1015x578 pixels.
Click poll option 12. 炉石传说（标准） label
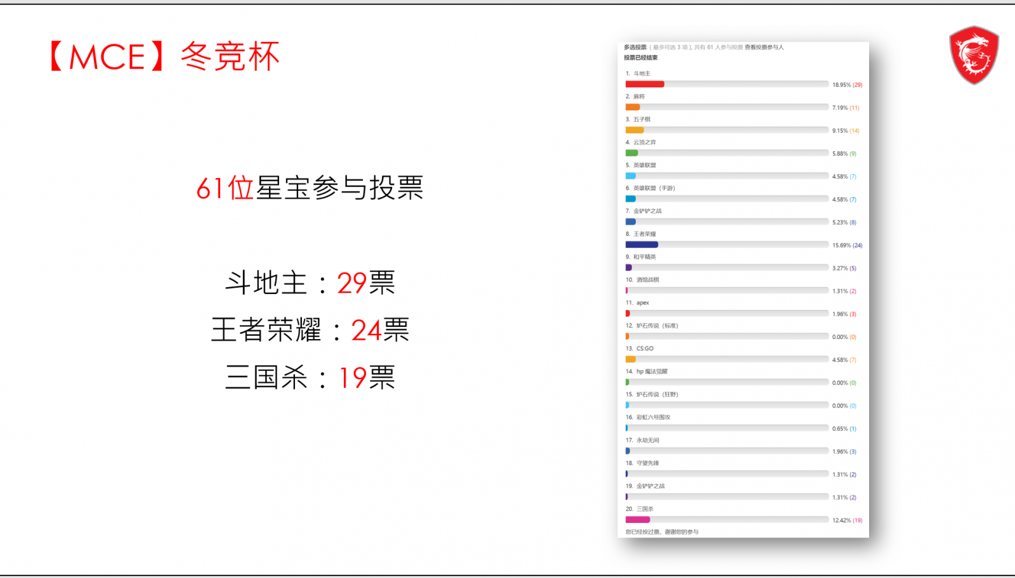(652, 326)
